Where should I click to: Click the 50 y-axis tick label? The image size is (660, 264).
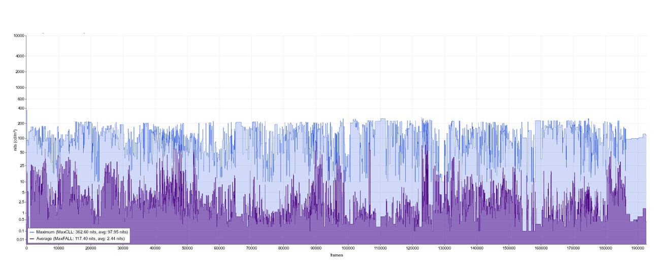point(22,152)
